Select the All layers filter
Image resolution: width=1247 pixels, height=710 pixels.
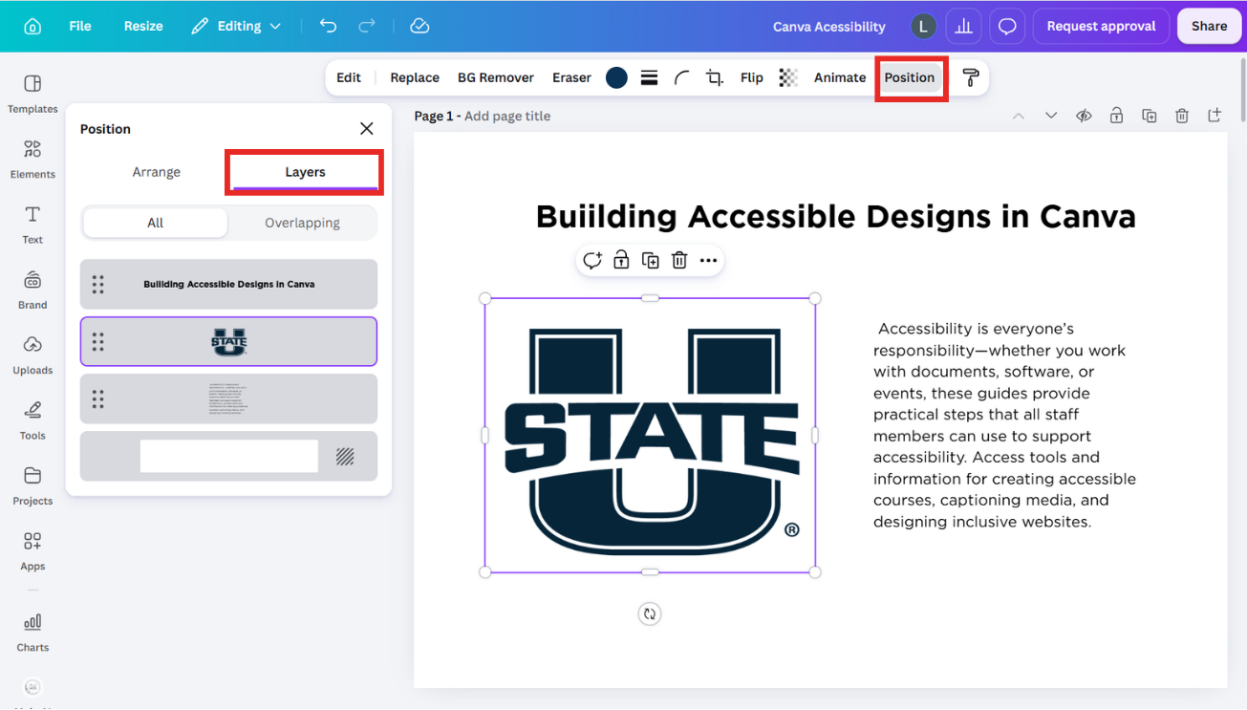click(155, 223)
